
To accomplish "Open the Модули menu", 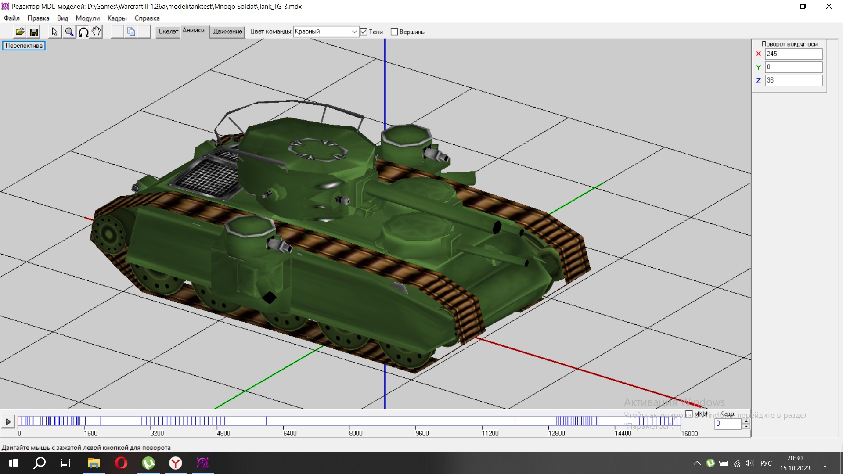I will pyautogui.click(x=87, y=18).
